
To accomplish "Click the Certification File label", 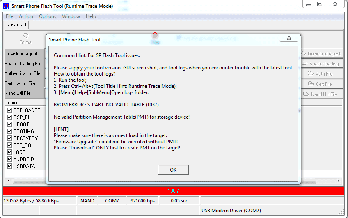I will pos(20,83).
